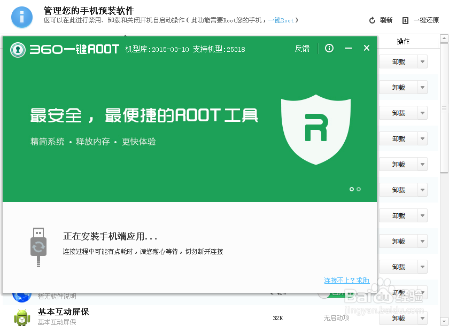Click the 连接过程中可能有点耗时 hint text
Screen dimensions: 449x326
(143, 252)
